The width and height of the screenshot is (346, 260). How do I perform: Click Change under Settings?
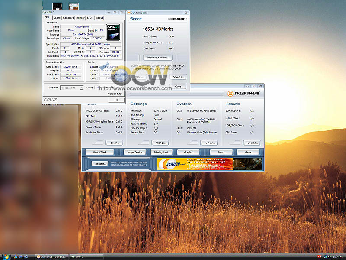pyautogui.click(x=160, y=143)
